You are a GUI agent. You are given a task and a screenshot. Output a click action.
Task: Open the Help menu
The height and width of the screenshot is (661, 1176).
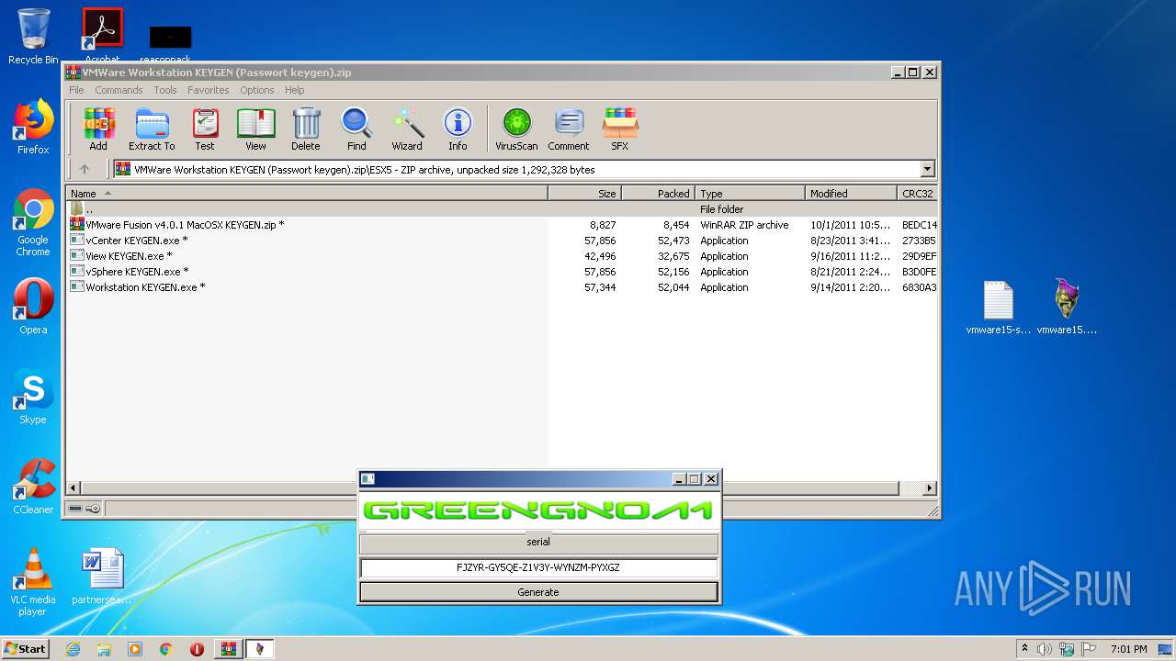click(x=294, y=90)
